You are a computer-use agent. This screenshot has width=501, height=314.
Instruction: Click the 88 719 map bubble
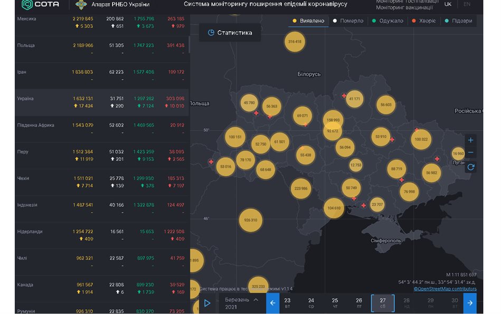[396, 169]
